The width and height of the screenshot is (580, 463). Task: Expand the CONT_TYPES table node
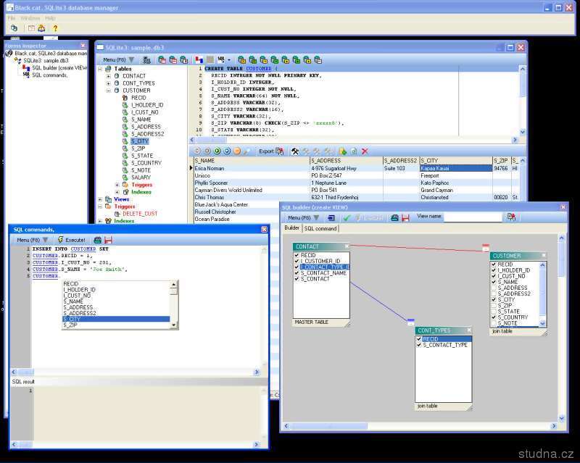click(x=109, y=83)
